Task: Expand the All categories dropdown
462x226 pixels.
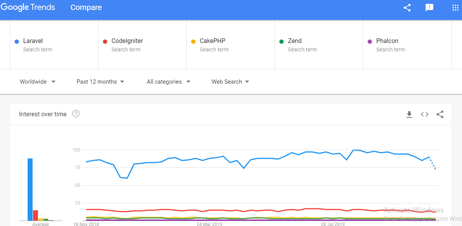Action: [168, 81]
